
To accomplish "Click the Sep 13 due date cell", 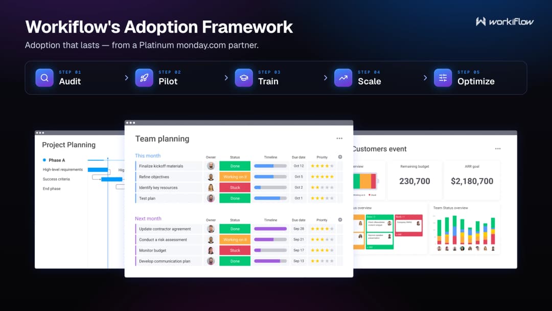I will 298,261.
